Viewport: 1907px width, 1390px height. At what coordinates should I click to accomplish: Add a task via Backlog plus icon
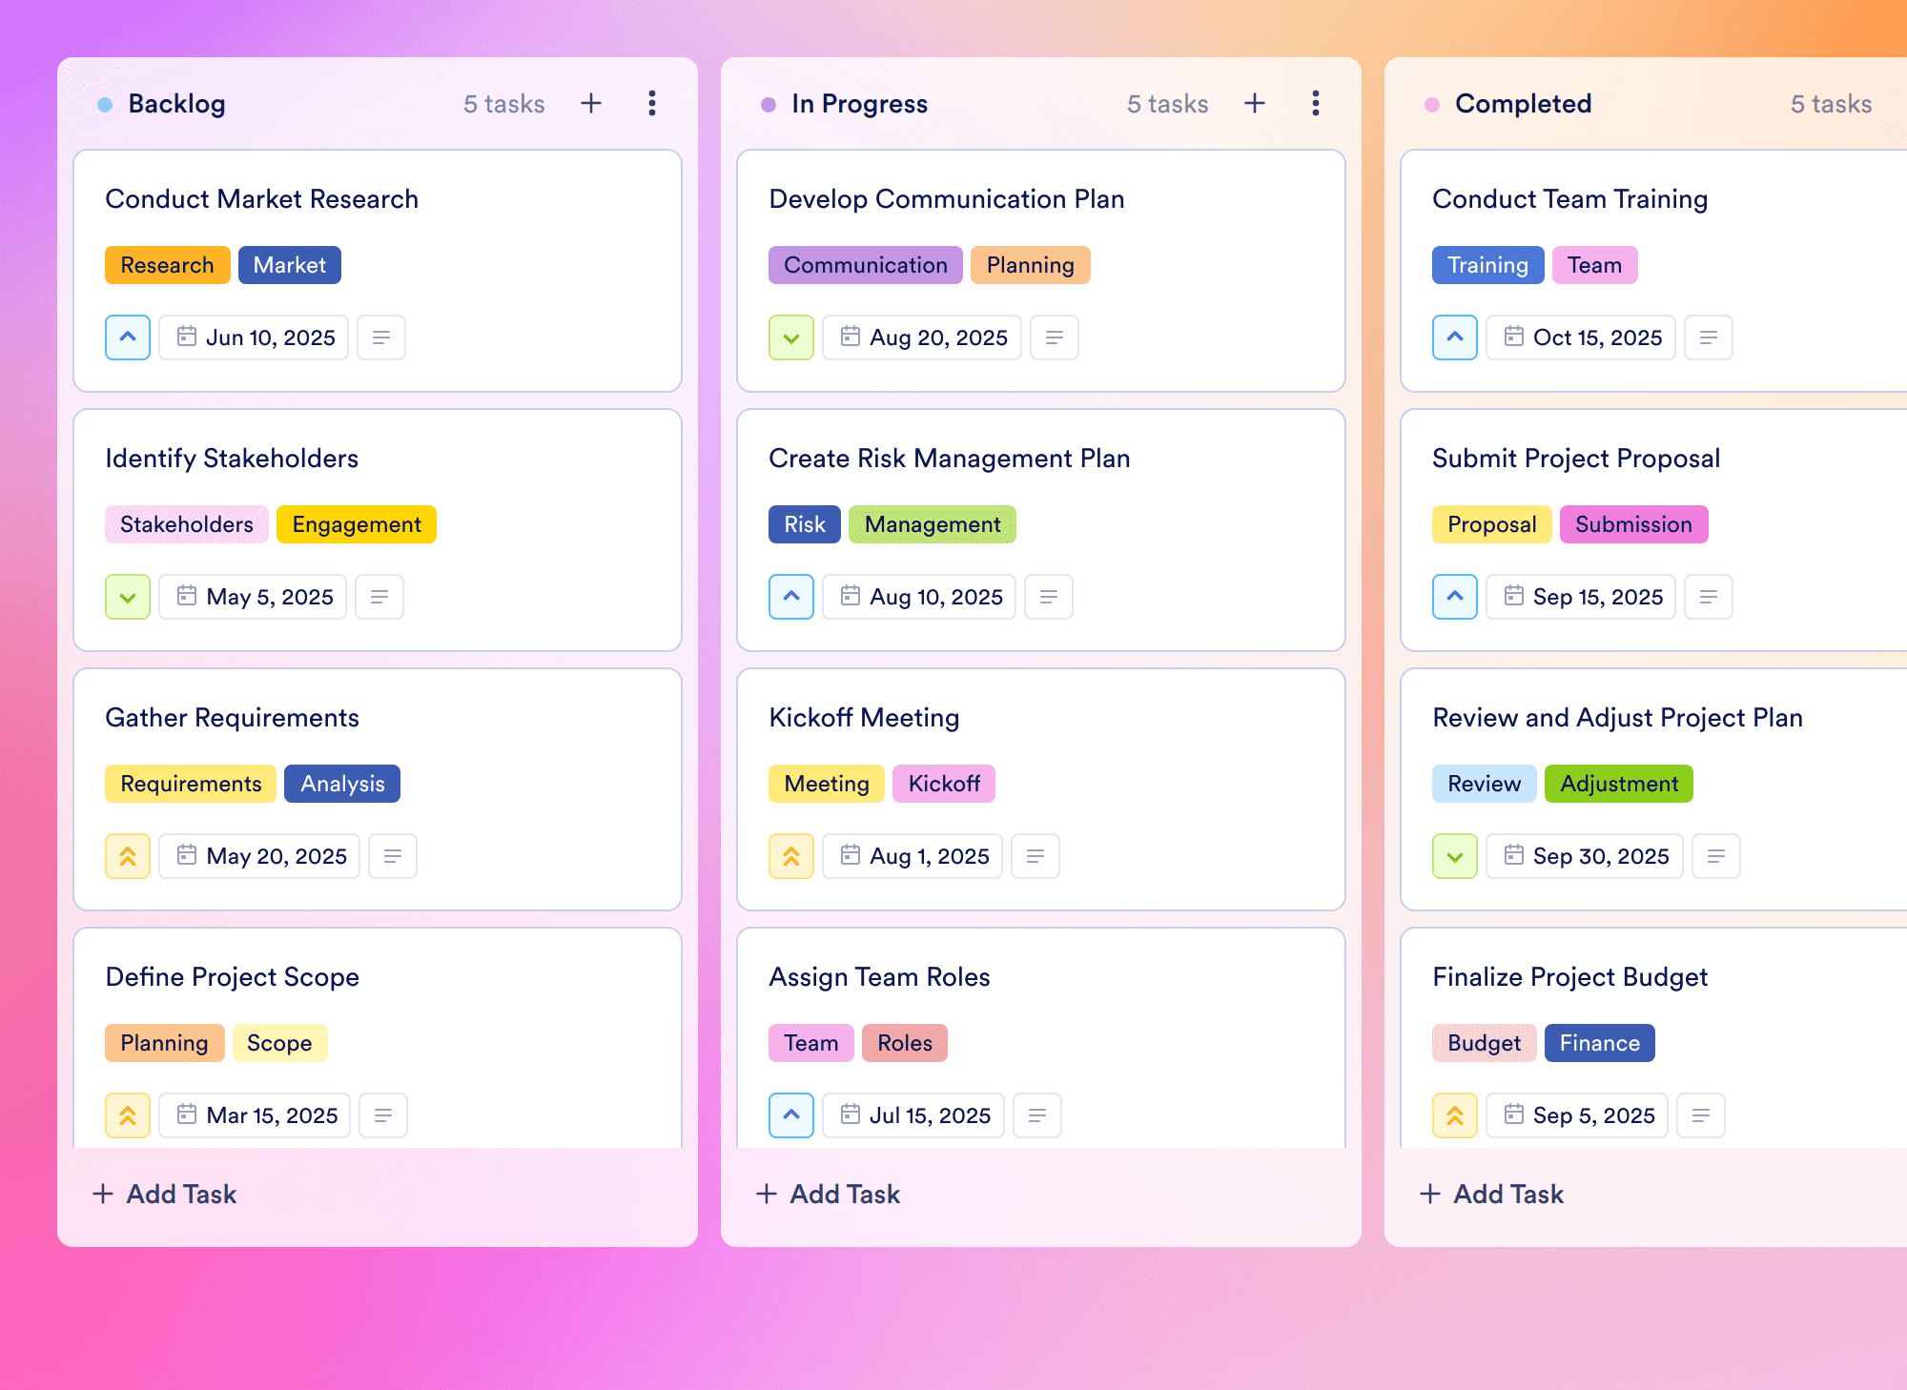click(x=591, y=103)
